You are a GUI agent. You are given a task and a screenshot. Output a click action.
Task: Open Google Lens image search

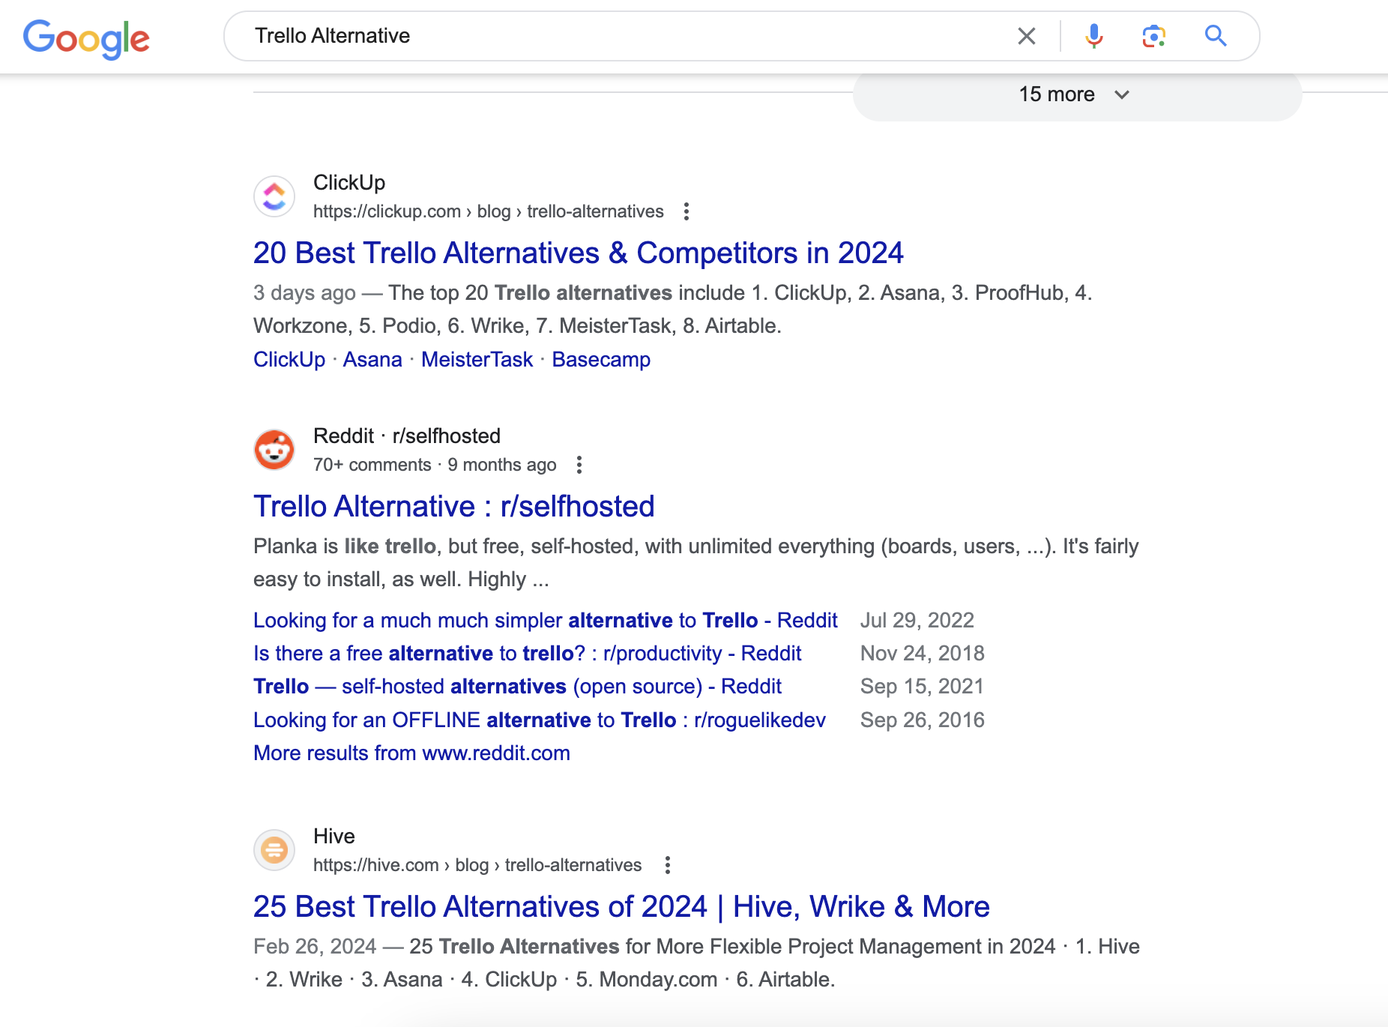pos(1153,36)
